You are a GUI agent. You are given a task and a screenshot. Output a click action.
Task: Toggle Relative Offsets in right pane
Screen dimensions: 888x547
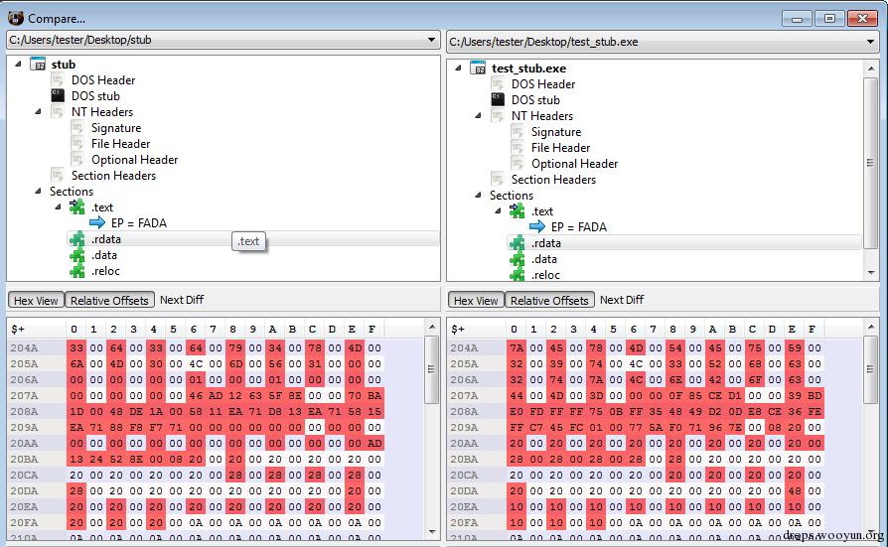[x=549, y=300]
